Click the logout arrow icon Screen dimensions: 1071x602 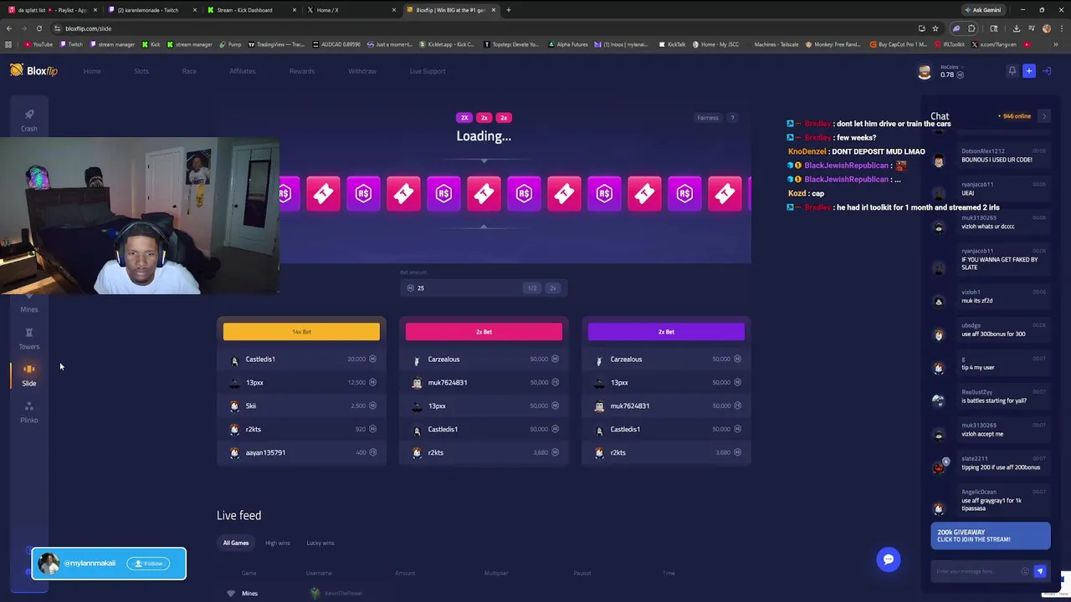pos(1046,71)
